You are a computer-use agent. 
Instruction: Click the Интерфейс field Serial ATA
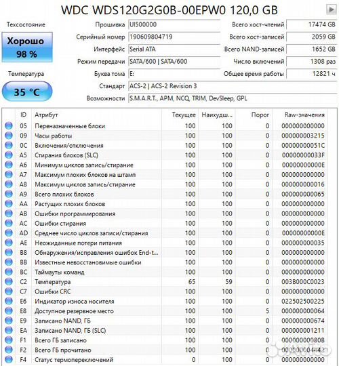coord(174,49)
